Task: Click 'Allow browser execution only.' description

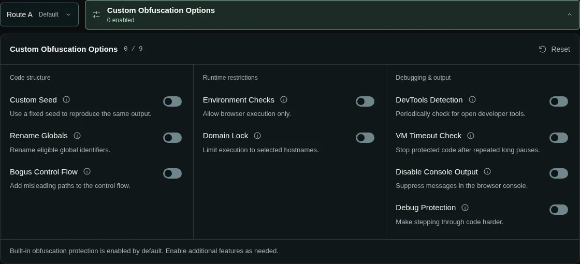Action: (247, 114)
